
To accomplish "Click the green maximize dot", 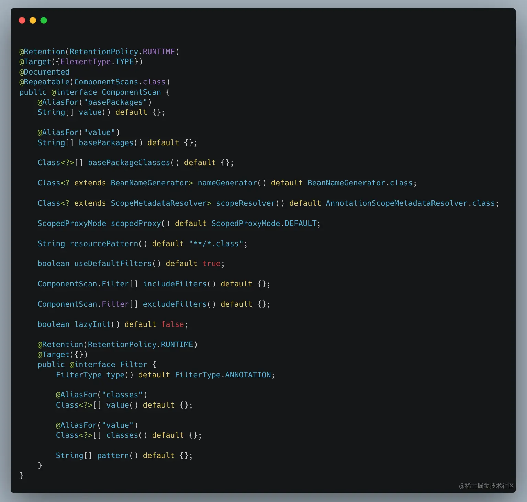I will [44, 20].
